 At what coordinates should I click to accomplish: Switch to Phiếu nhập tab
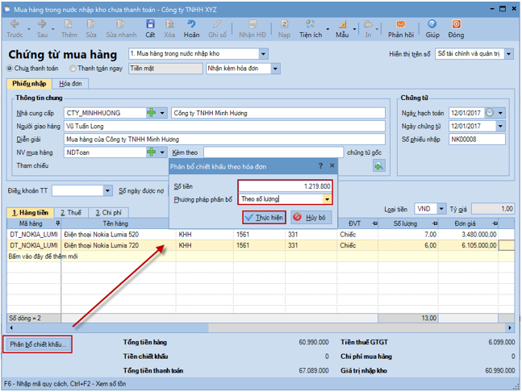click(x=29, y=84)
